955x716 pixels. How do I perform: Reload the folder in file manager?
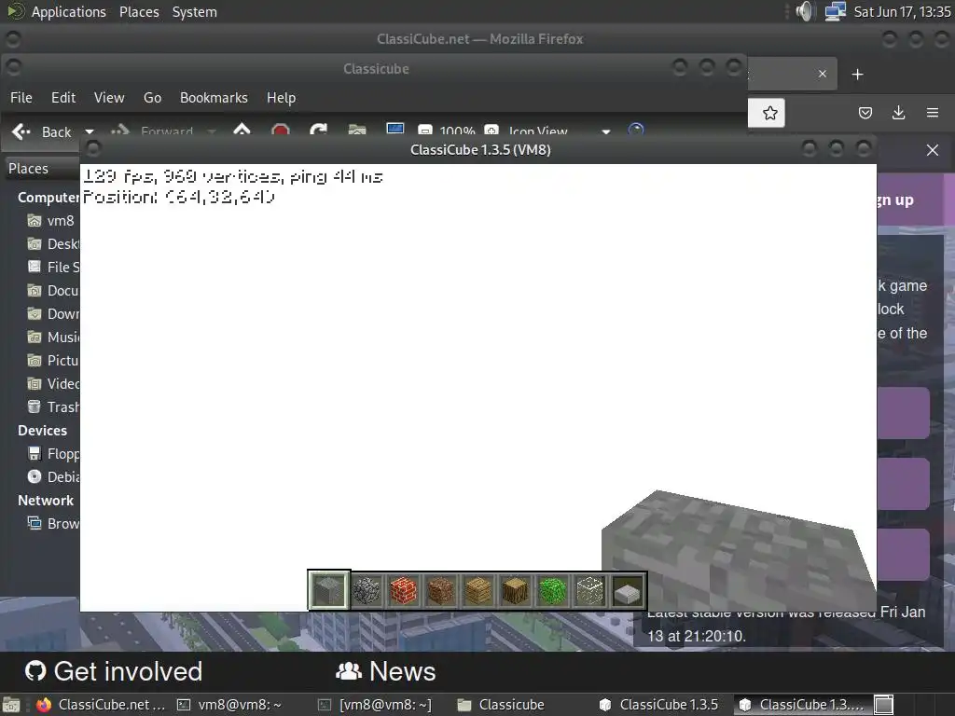pos(319,131)
